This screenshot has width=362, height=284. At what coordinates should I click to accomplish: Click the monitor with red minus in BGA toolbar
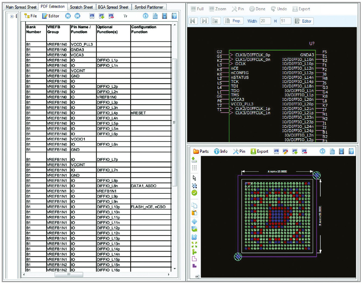coord(304,152)
